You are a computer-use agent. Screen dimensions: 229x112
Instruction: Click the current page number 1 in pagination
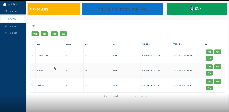131,97
